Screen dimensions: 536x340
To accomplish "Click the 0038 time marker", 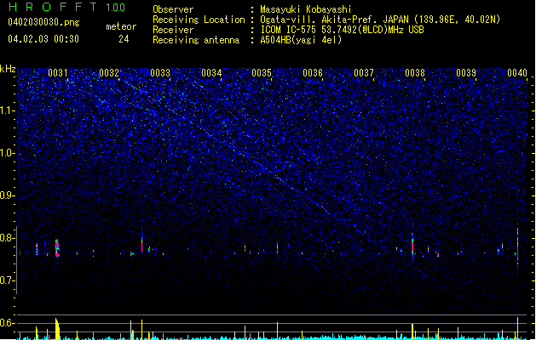I will pos(415,72).
